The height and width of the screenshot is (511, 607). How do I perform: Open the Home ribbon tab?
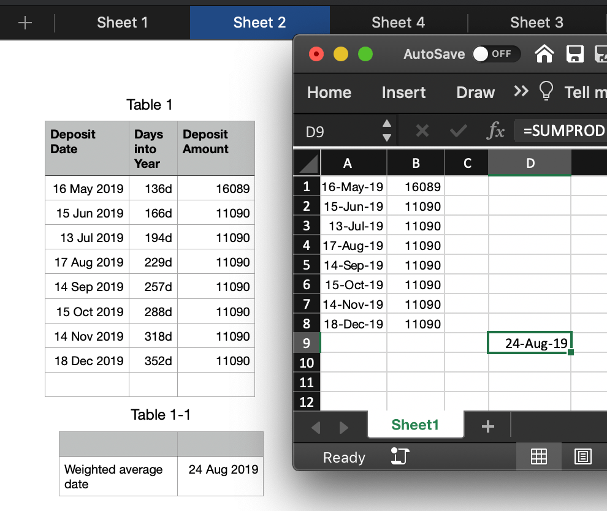[x=329, y=93]
